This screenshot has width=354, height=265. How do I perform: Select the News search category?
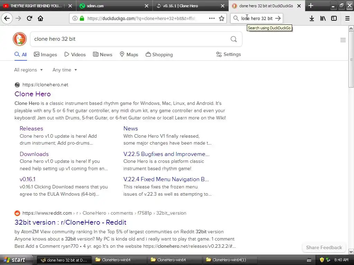pyautogui.click(x=102, y=54)
